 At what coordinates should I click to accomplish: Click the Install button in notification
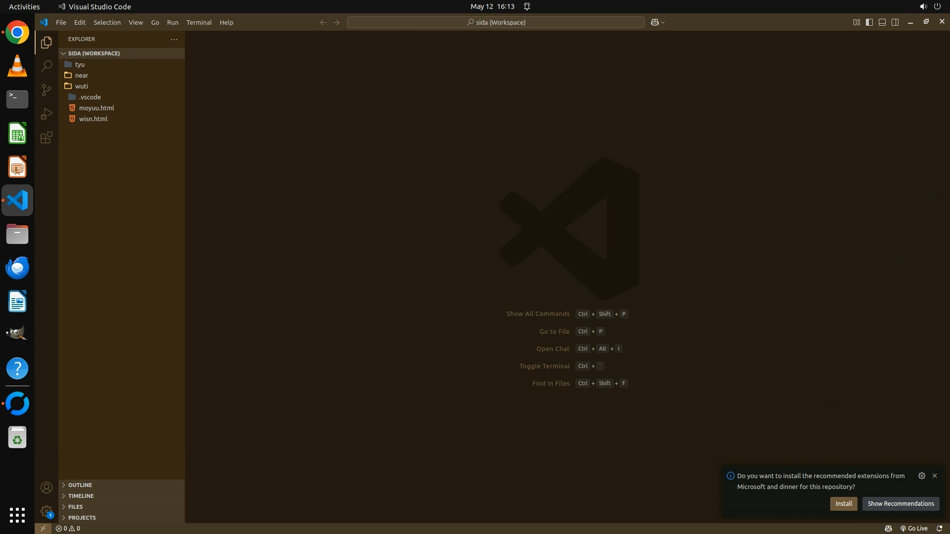[x=844, y=504]
